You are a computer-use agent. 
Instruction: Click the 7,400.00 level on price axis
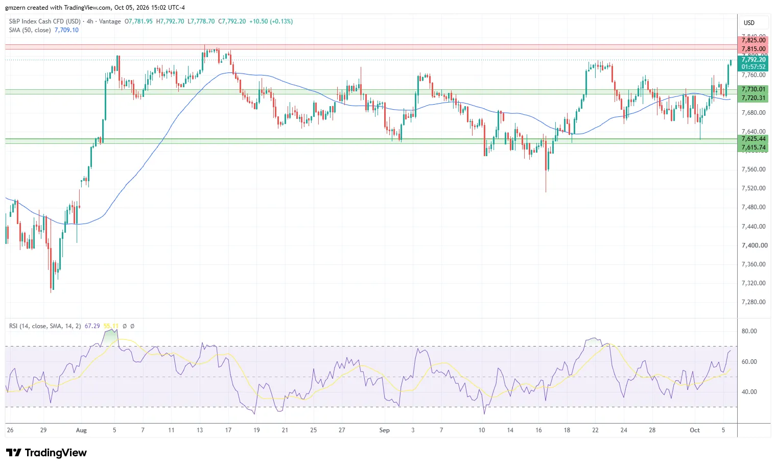pyautogui.click(x=754, y=245)
